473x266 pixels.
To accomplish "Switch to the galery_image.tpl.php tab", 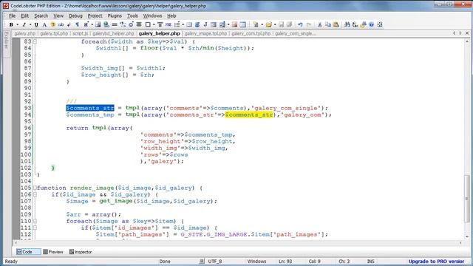I will pyautogui.click(x=205, y=33).
